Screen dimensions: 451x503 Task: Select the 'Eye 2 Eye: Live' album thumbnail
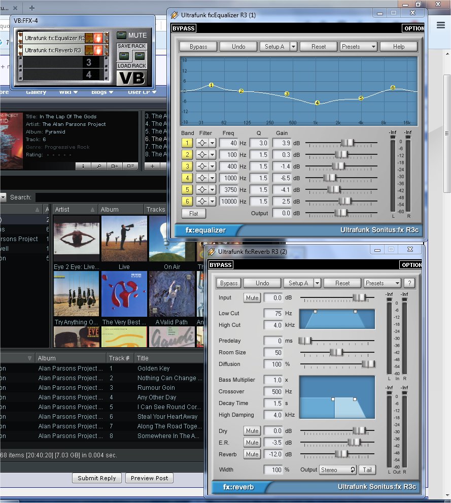[76, 239]
